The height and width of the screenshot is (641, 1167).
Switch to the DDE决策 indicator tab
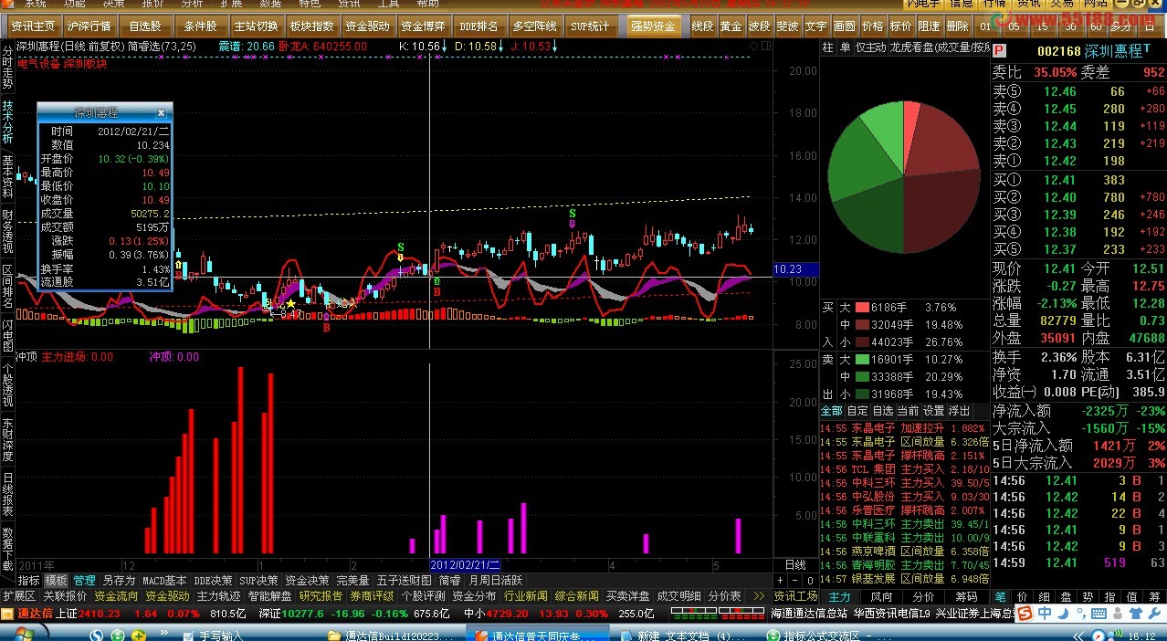(213, 580)
